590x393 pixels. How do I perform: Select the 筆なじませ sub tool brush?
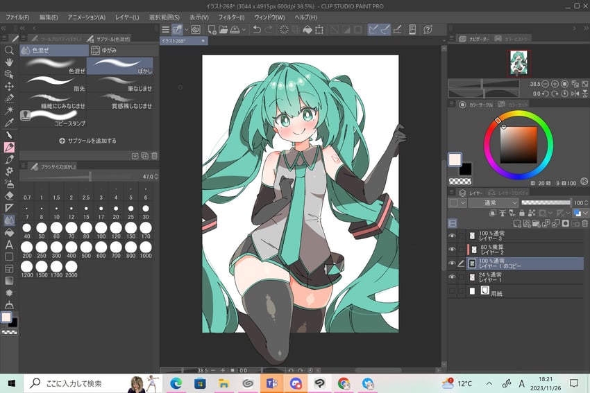point(120,83)
